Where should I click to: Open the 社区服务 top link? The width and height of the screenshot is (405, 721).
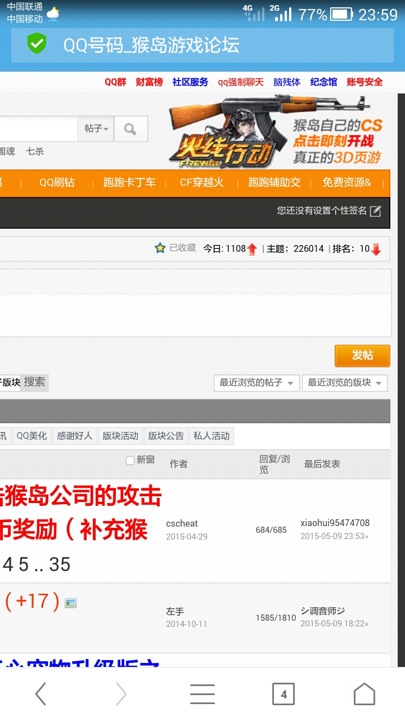coord(190,82)
